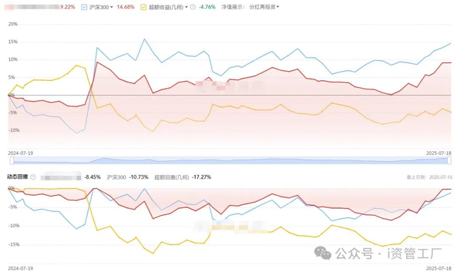Click the 截止日期: 2025-07-18 text
457x272 pixels.
click(430, 177)
